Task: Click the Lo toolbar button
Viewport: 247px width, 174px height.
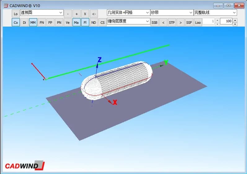Action: (16, 14)
